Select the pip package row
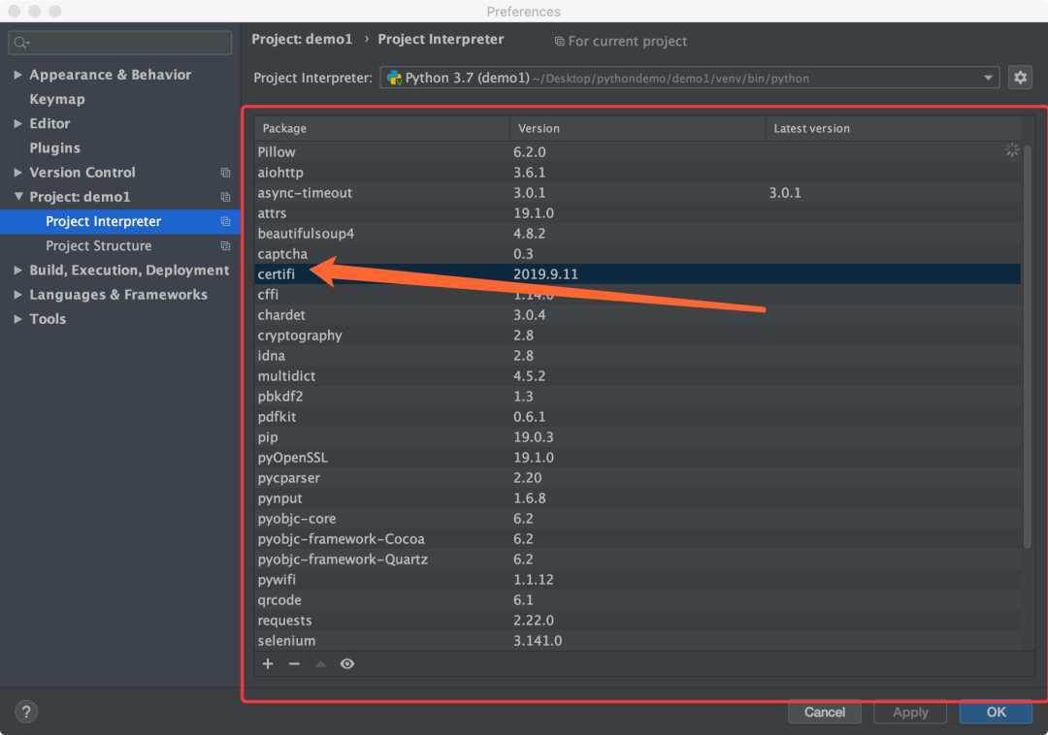The image size is (1048, 735). pos(638,437)
